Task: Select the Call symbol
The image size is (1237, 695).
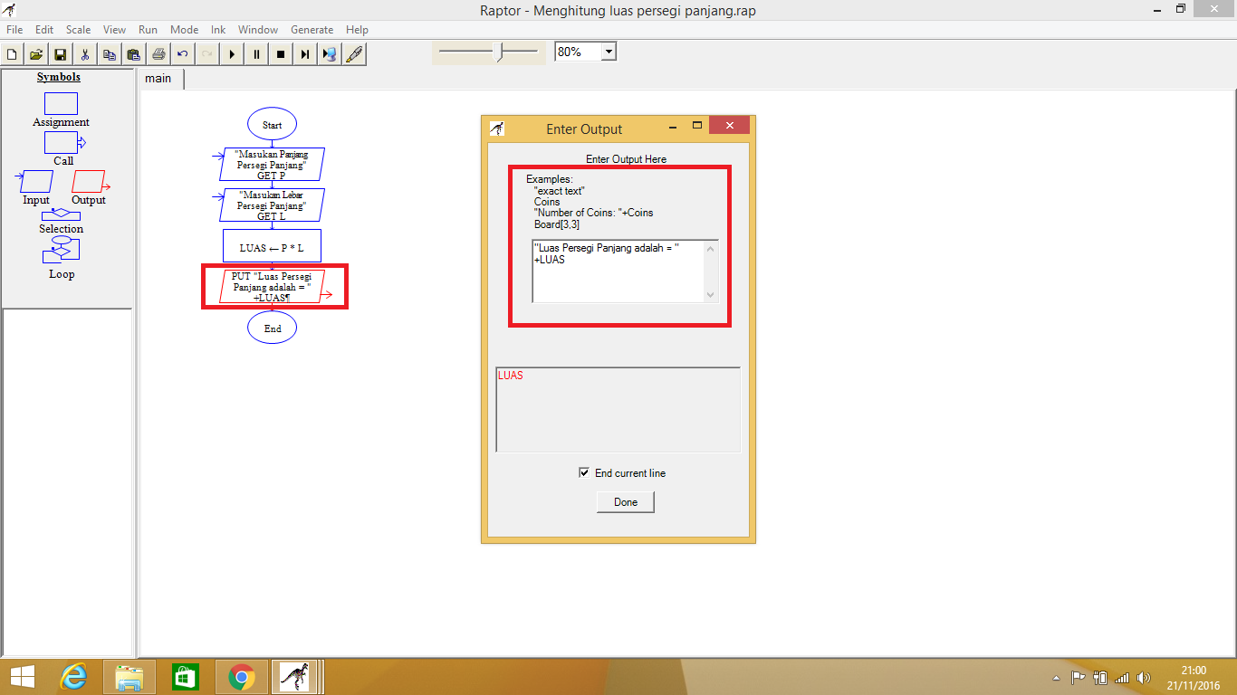Action: [61, 142]
